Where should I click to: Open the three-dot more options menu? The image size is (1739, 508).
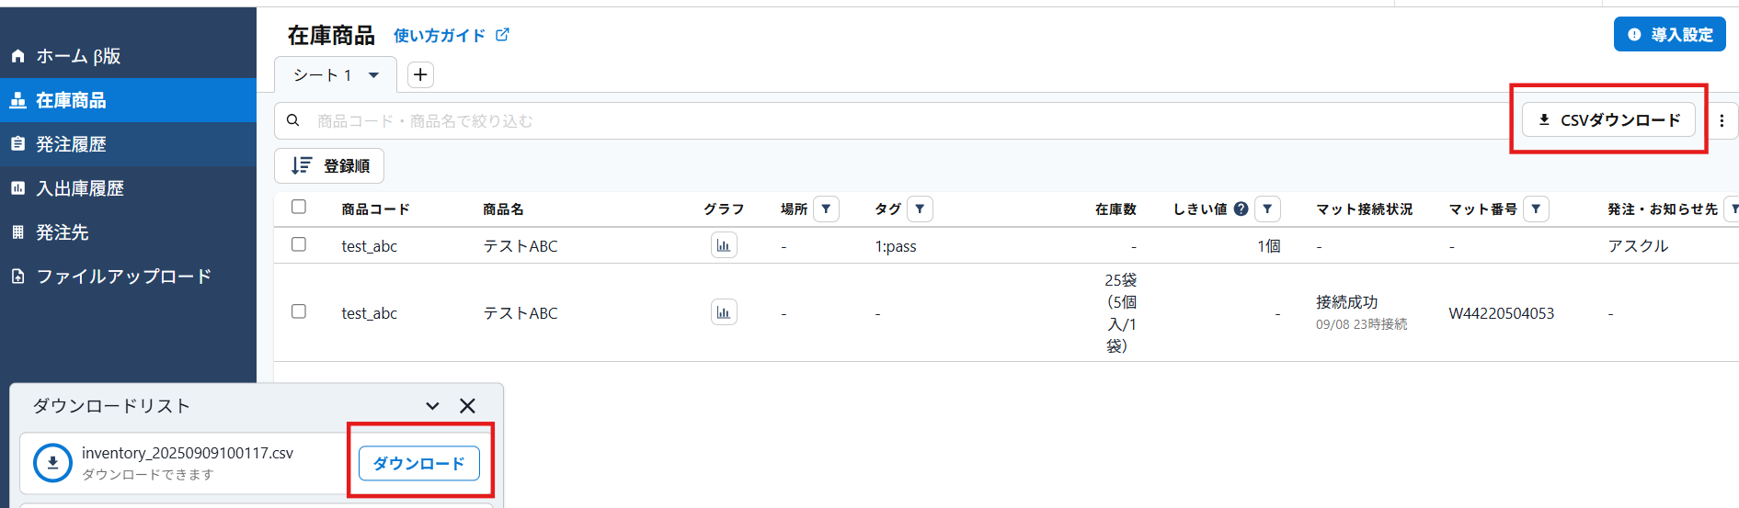pyautogui.click(x=1722, y=120)
